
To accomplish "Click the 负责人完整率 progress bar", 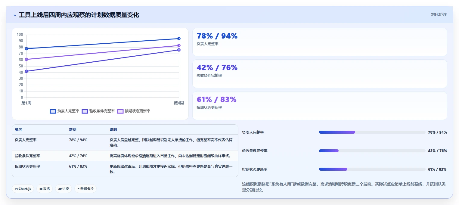I will pyautogui.click(x=372, y=132).
